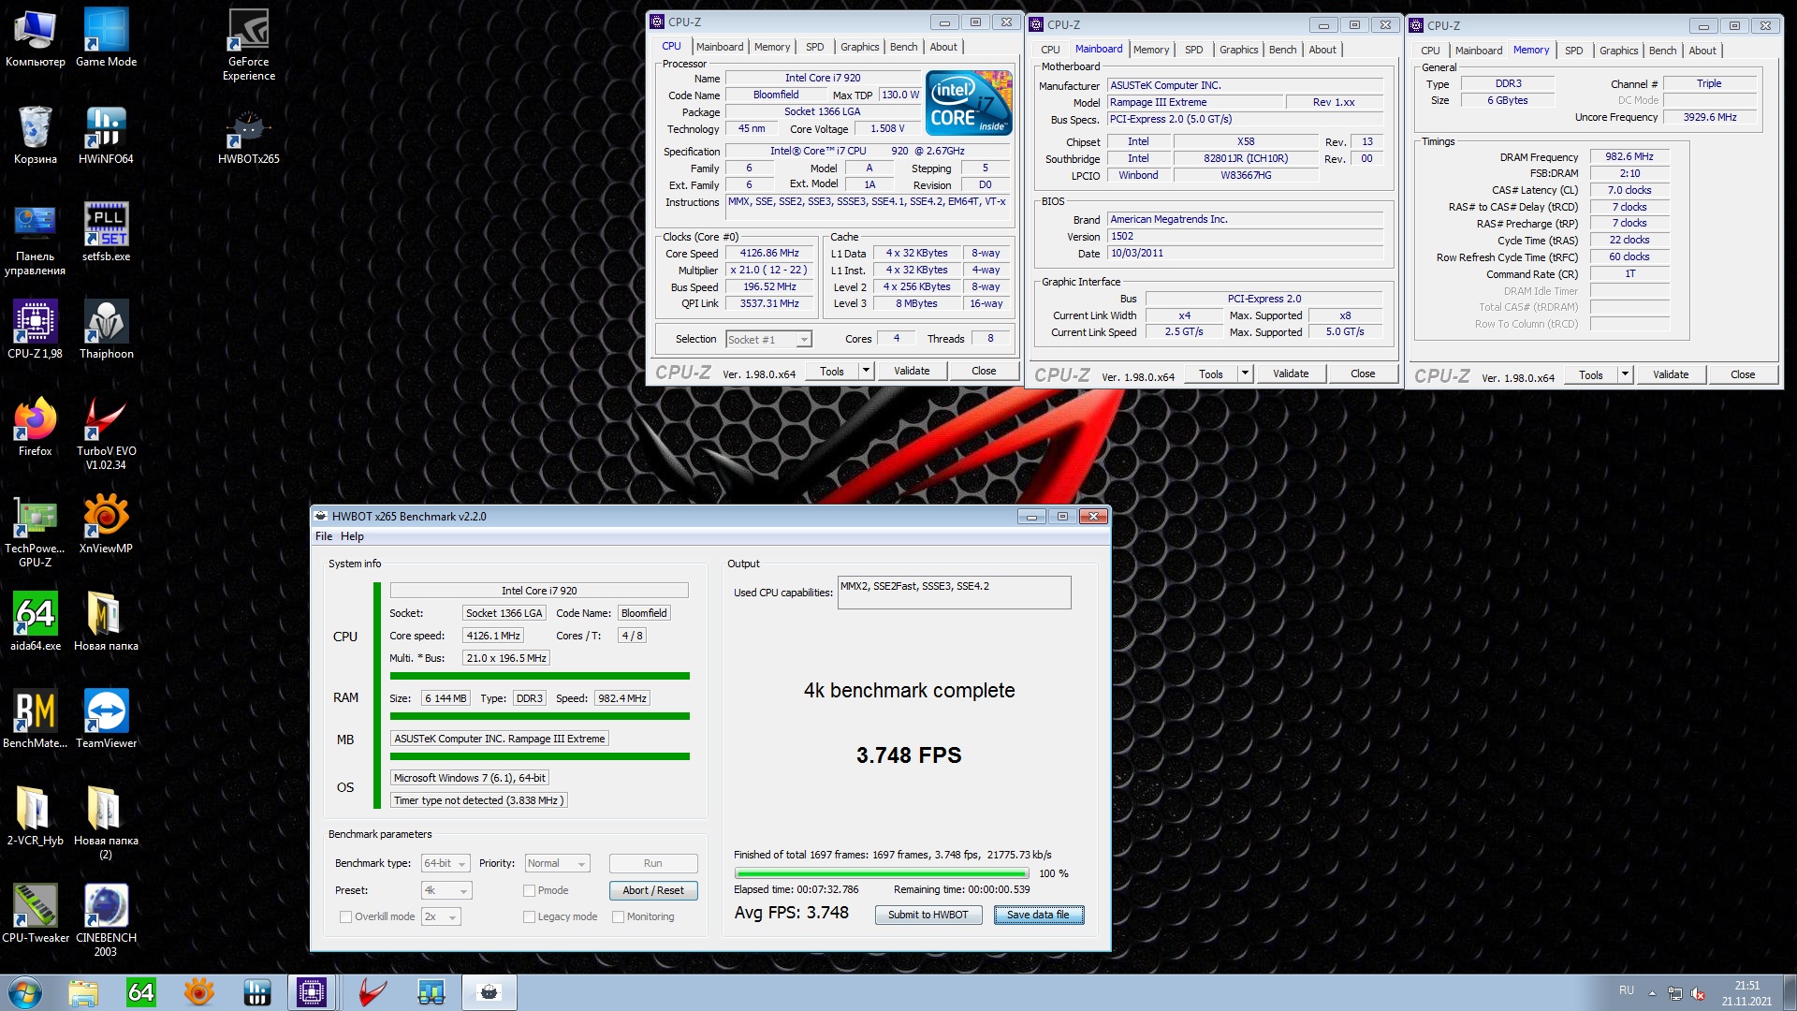
Task: Open the Overkill mode 2x dropdown
Action: tap(441, 916)
